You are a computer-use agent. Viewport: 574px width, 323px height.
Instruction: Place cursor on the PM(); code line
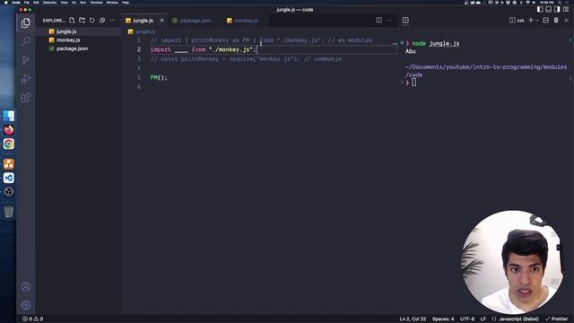[x=159, y=78]
